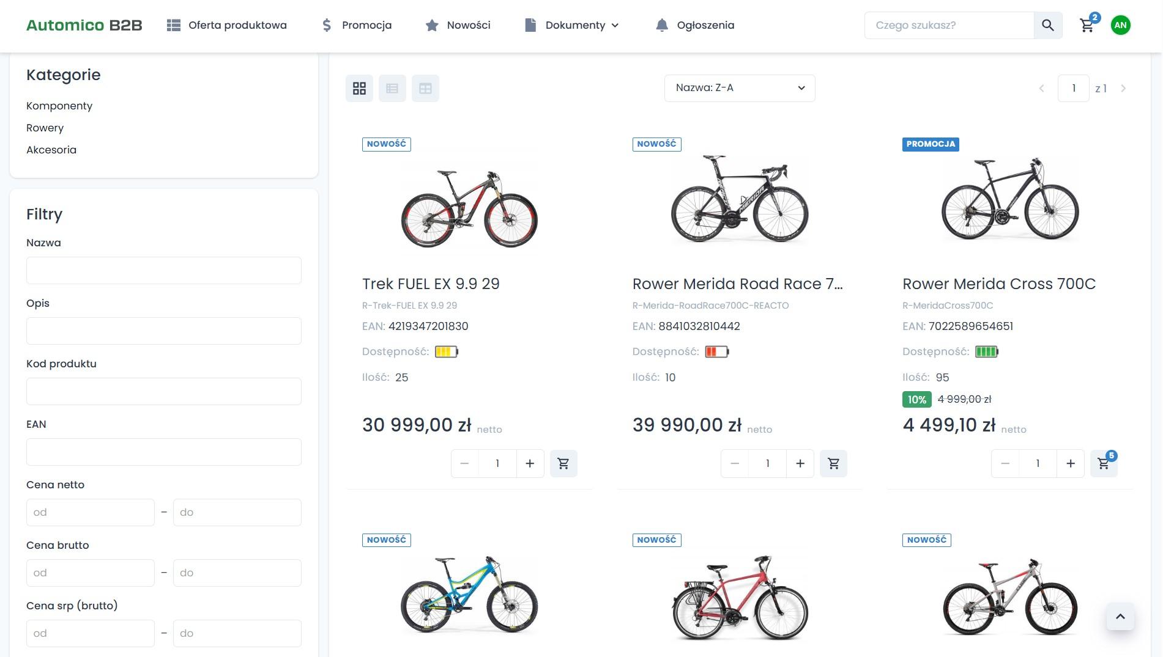
Task: Open the shopping cart in header
Action: pos(1087,25)
